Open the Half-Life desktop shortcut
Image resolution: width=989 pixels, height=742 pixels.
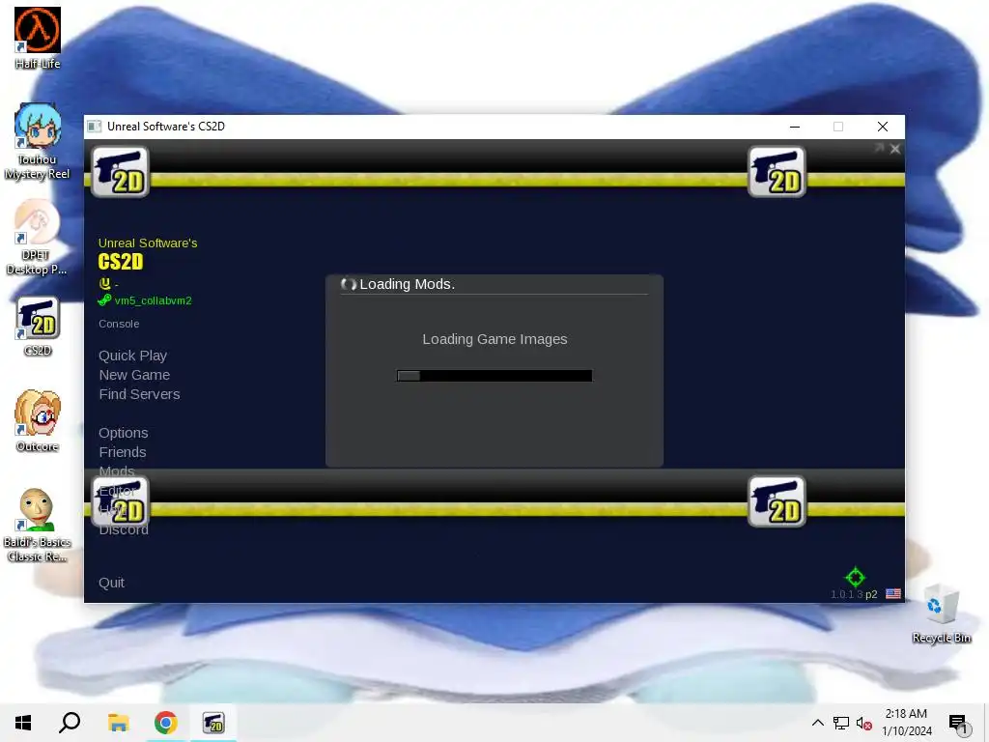click(38, 38)
